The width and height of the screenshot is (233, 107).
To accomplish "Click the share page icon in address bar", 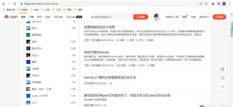I will tap(201, 4).
